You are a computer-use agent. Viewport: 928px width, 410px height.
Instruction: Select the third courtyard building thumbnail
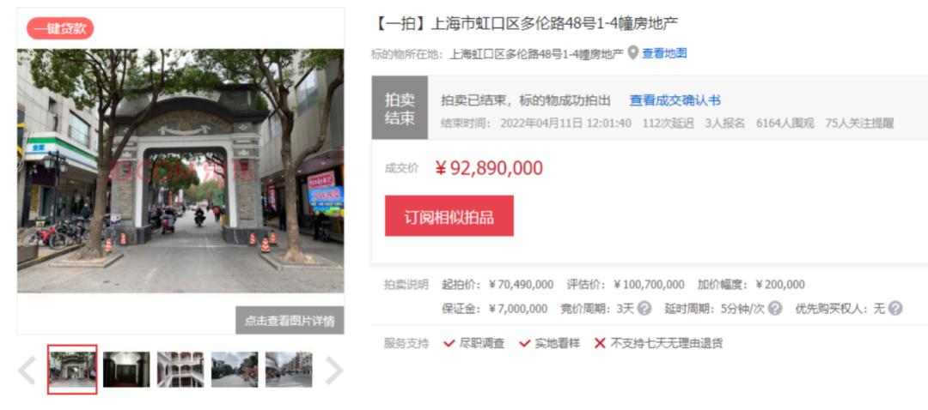click(180, 370)
